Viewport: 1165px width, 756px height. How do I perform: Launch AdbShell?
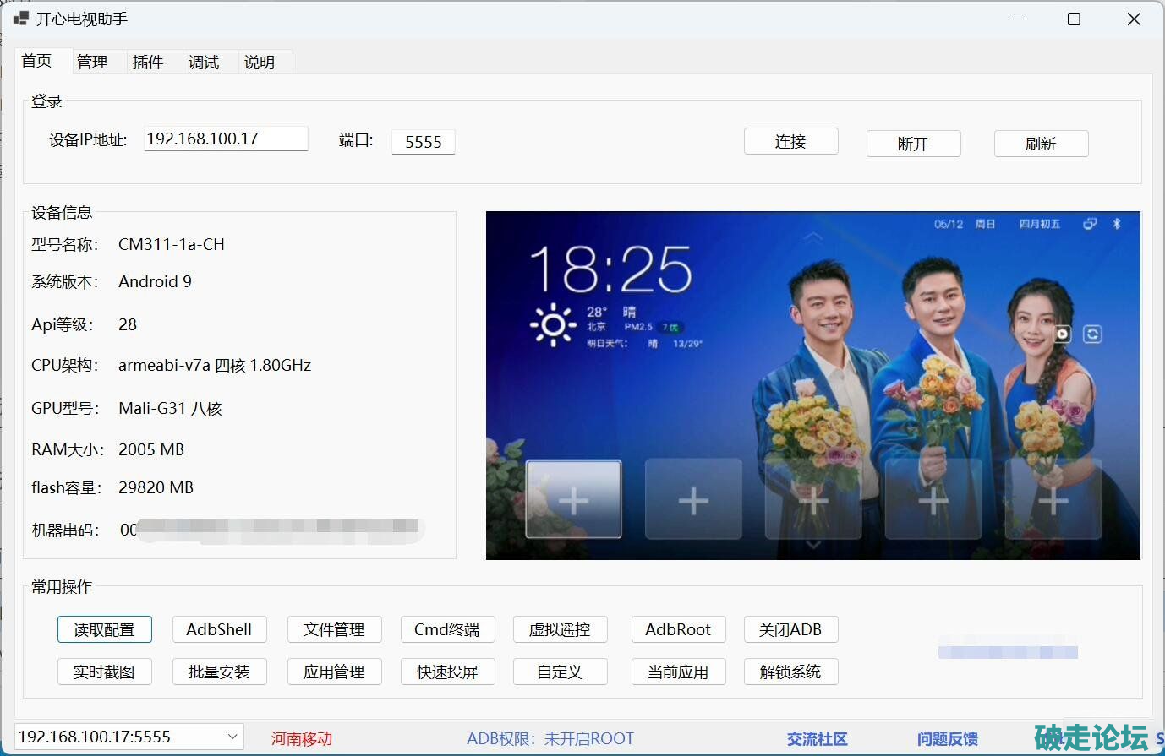click(219, 629)
